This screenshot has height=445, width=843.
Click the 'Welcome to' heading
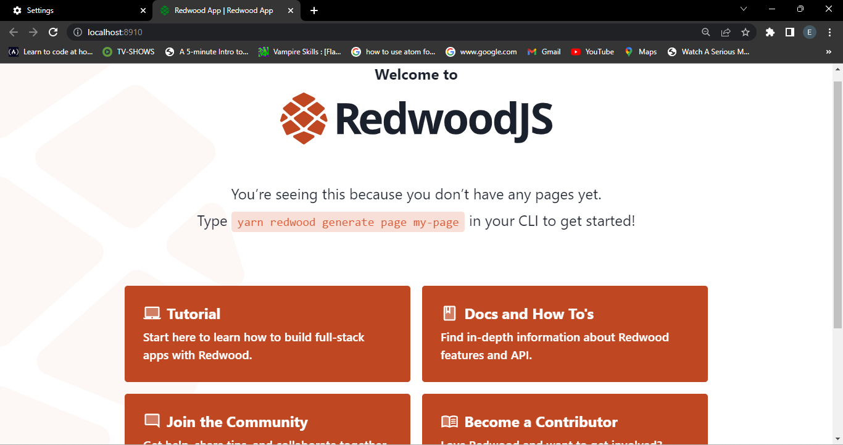(416, 75)
